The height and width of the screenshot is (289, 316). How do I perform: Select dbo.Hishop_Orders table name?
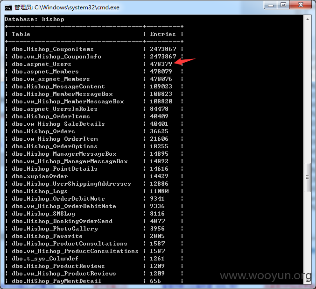tap(43, 131)
